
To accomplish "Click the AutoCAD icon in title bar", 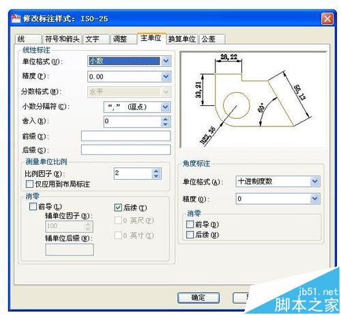I will pos(16,18).
